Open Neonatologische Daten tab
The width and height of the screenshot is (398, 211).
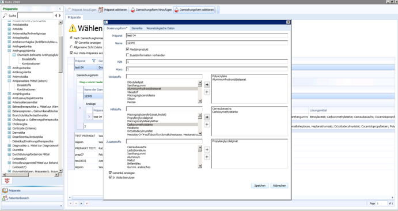[161, 28]
